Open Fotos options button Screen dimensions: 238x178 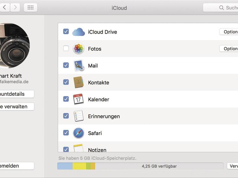point(229,49)
